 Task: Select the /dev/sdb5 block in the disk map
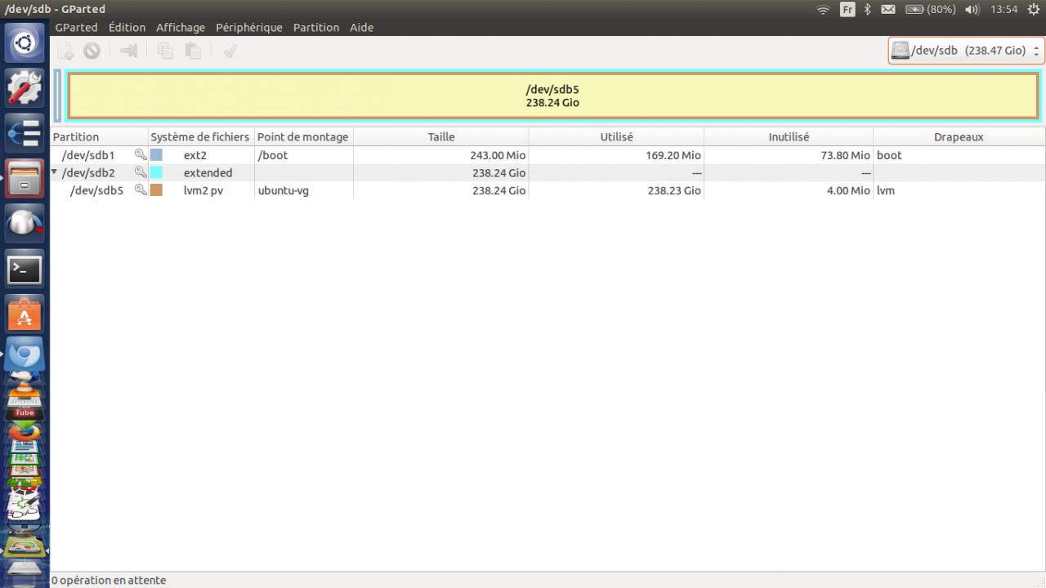(552, 96)
